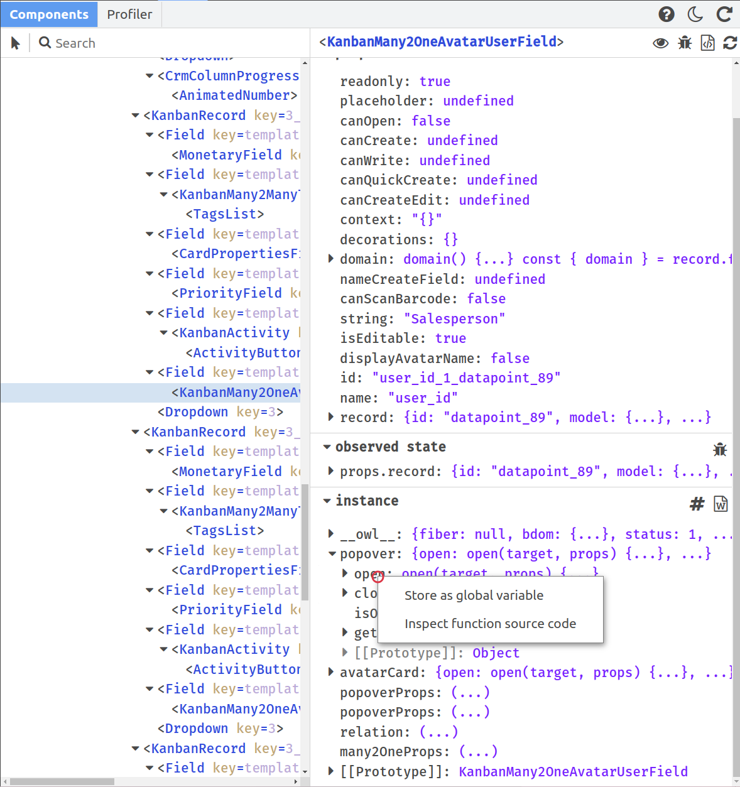Viewport: 740px width, 787px height.
Task: Open the help icon in top bar
Action: tap(667, 14)
